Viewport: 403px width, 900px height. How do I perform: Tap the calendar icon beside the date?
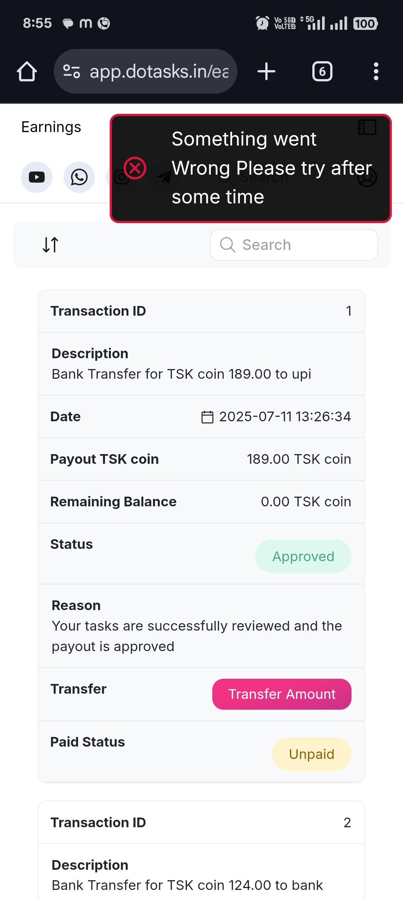(207, 417)
